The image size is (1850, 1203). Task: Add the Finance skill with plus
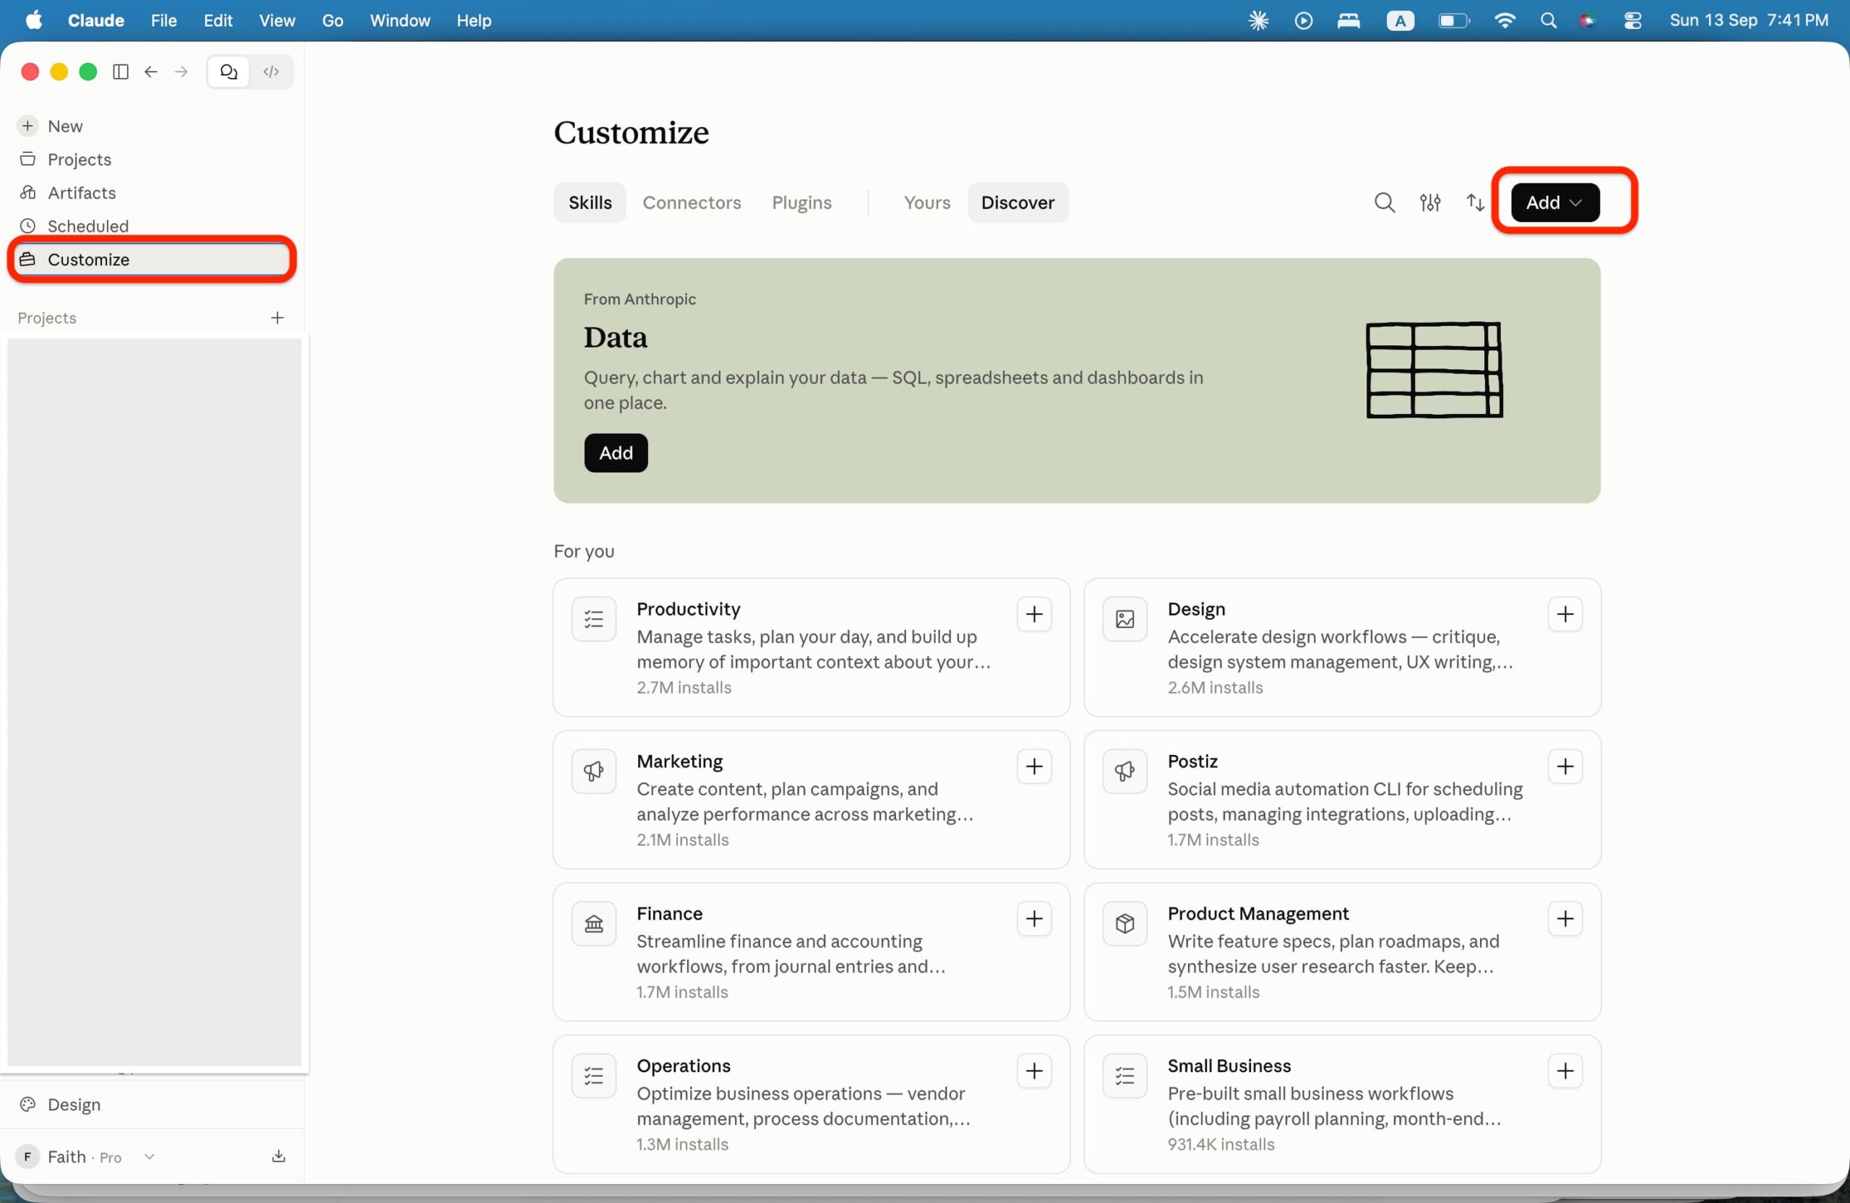[1034, 919]
